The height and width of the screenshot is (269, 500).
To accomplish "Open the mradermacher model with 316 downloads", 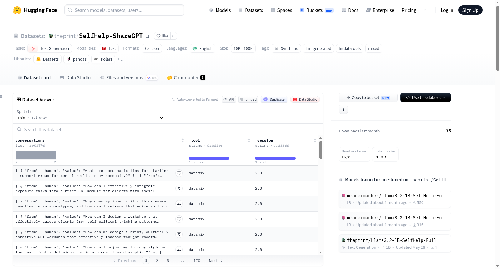I will [x=395, y=221].
